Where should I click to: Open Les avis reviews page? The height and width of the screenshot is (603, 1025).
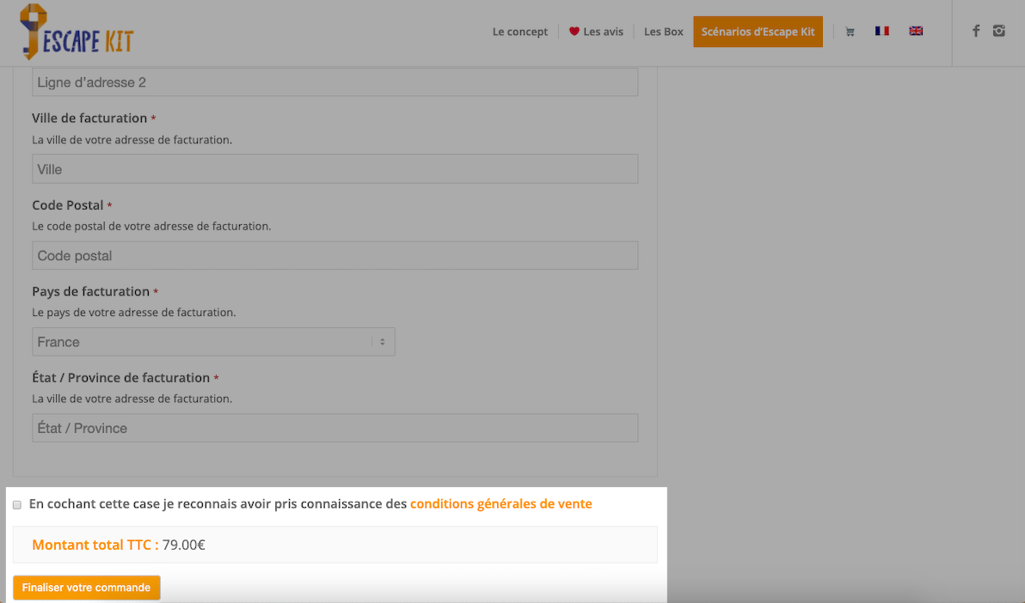click(604, 32)
